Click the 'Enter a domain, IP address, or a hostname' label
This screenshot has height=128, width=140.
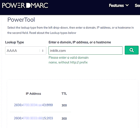[x=80, y=42]
